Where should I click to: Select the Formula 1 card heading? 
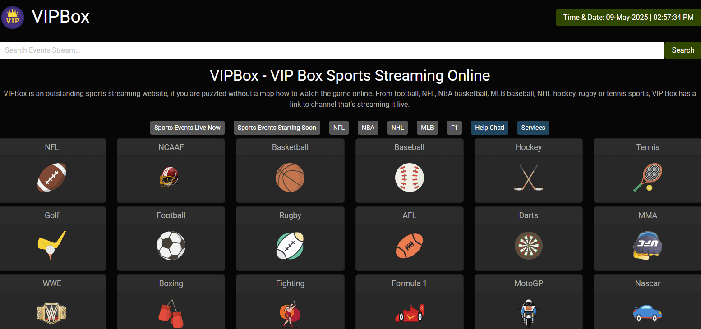(x=410, y=283)
